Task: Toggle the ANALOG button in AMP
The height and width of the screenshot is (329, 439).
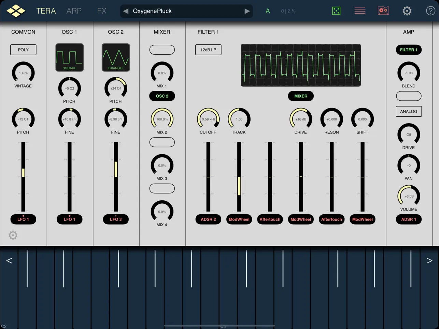Action: tap(409, 112)
